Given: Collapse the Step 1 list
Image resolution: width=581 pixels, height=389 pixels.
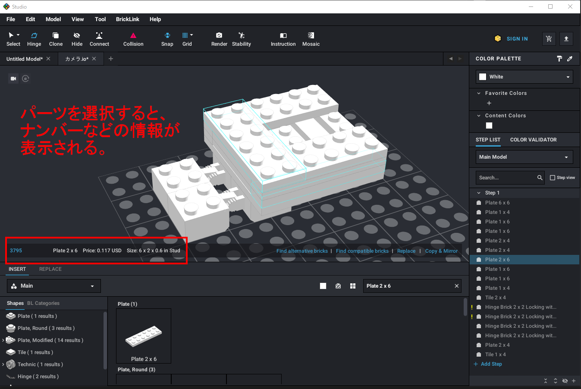Looking at the screenshot, I should tap(479, 193).
